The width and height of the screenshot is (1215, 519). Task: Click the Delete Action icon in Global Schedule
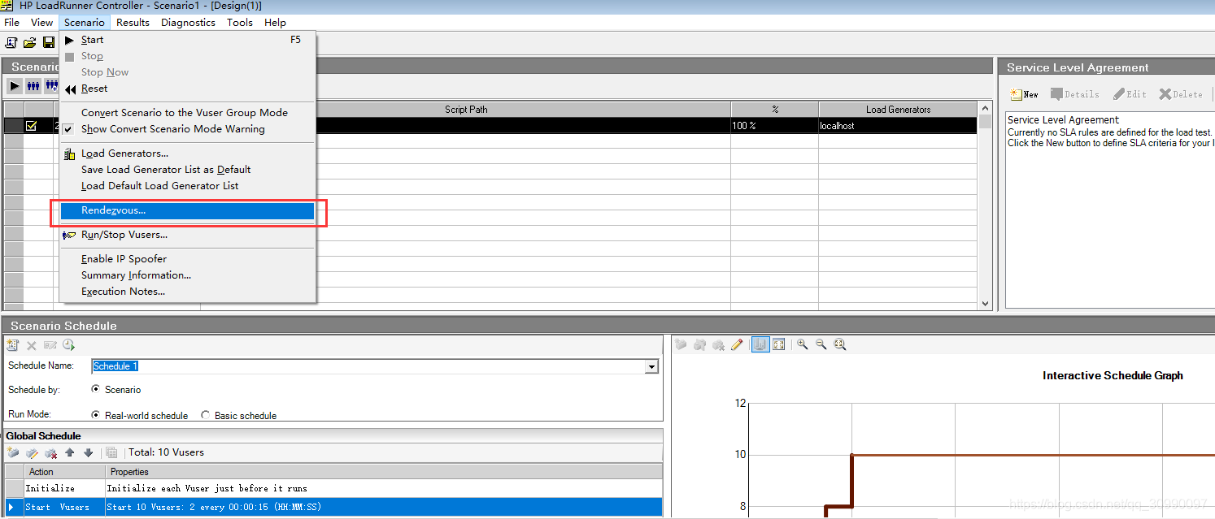[50, 452]
